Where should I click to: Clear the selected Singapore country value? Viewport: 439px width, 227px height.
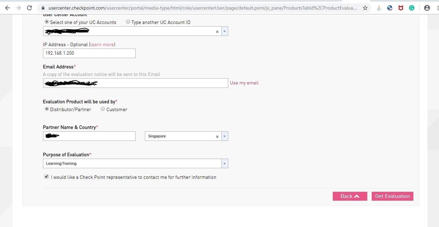coord(217,136)
